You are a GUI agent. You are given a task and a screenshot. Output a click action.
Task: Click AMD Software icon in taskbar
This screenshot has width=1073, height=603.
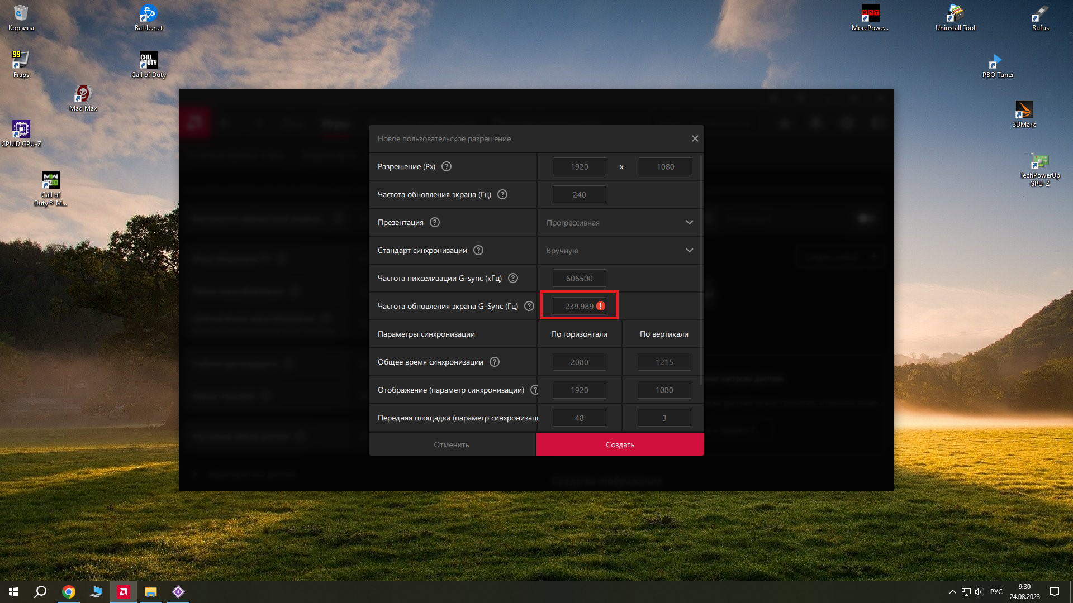[x=124, y=592]
